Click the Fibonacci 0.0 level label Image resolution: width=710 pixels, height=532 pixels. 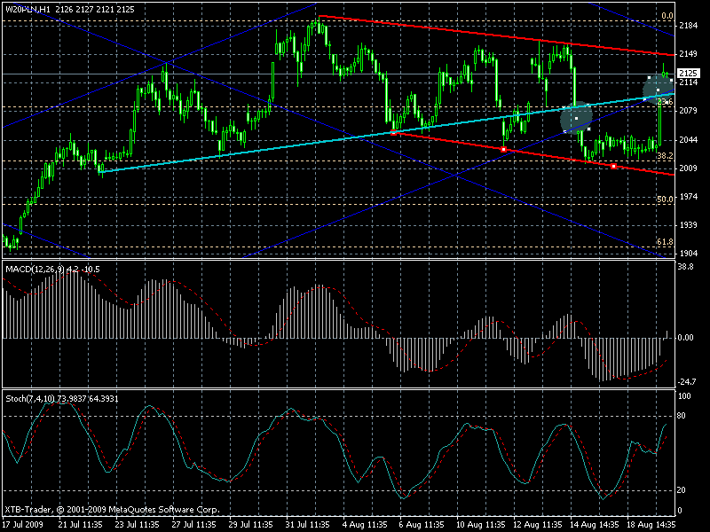click(667, 16)
